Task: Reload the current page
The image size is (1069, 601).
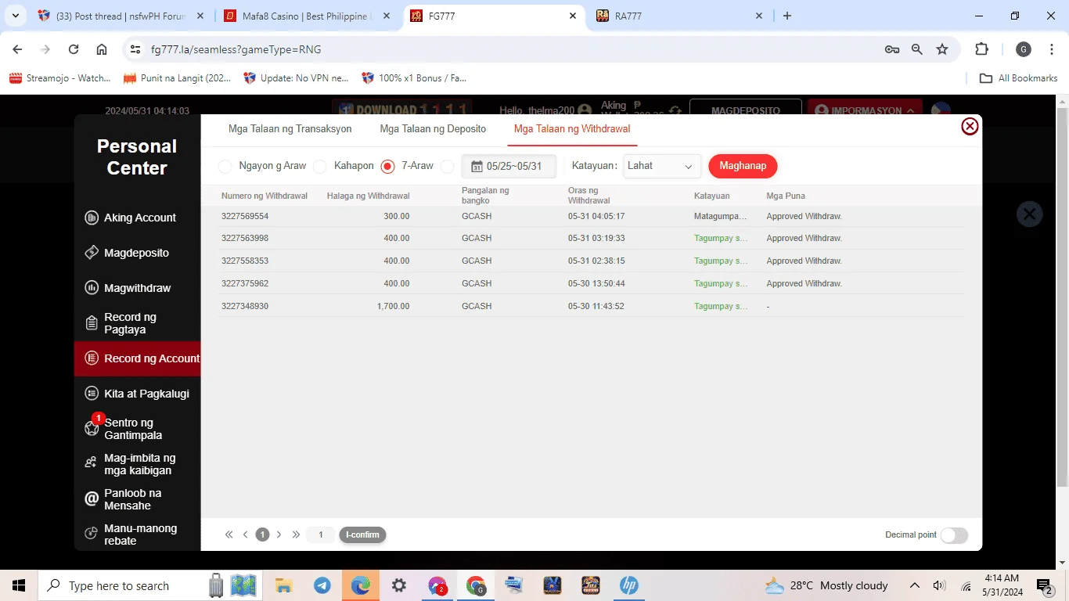Action: point(74,49)
